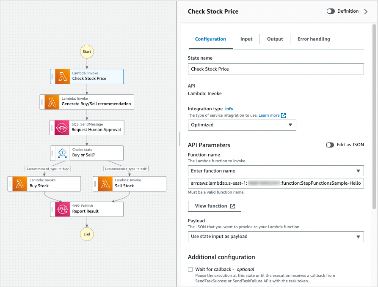
Task: Click the Choice state icon on Buy or Sell?
Action: (x=61, y=153)
